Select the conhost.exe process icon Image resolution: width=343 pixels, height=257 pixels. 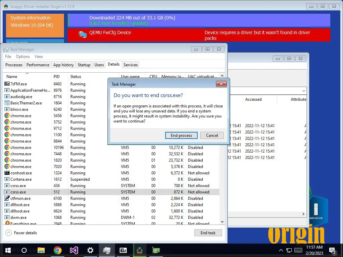point(7,173)
